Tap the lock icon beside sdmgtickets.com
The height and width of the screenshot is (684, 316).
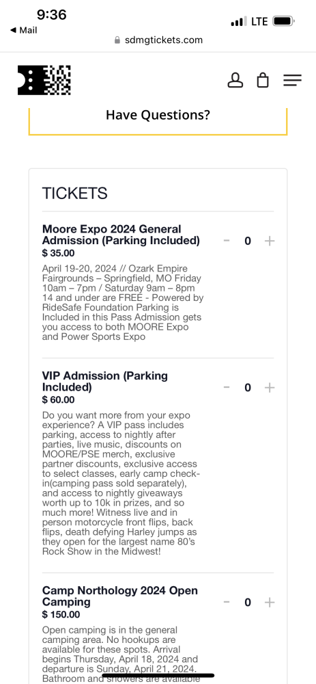[117, 40]
